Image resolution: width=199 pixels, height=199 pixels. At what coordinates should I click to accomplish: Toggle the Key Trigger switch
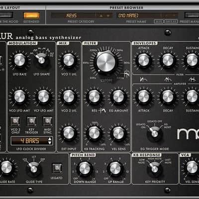coord(31,121)
